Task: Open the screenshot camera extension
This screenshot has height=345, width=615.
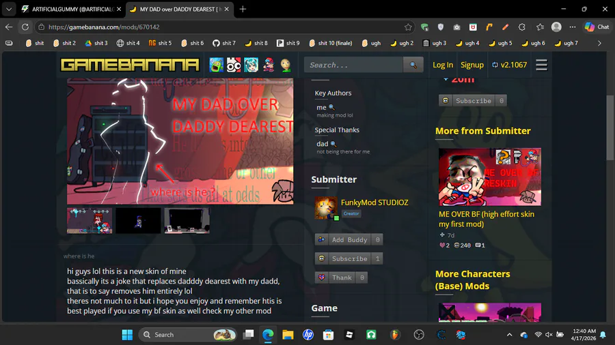Action: coord(456,27)
